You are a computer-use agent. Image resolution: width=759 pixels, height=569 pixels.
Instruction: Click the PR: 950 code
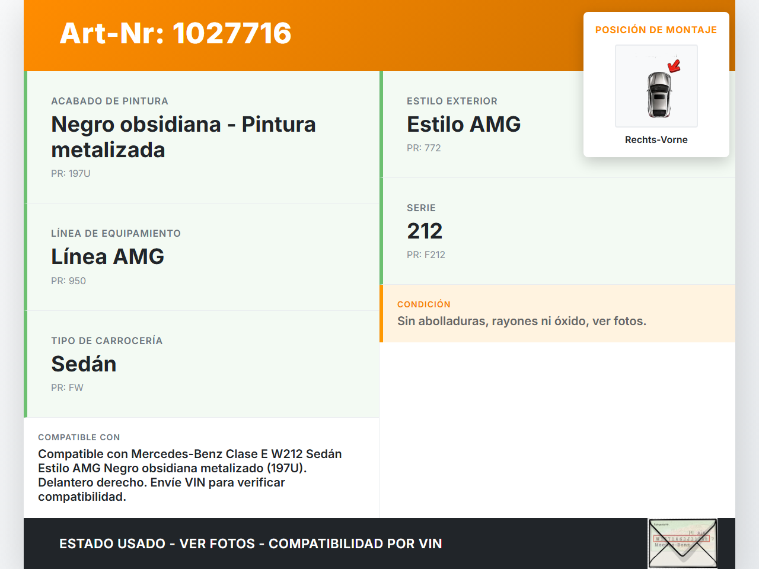(68, 281)
